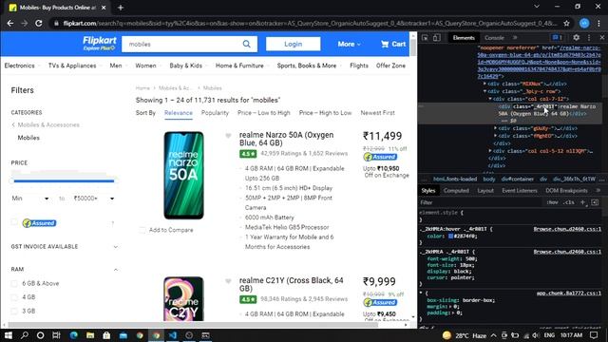Open the Event Listeners tab
Screen dimensions: 608x342
[x=520, y=190]
